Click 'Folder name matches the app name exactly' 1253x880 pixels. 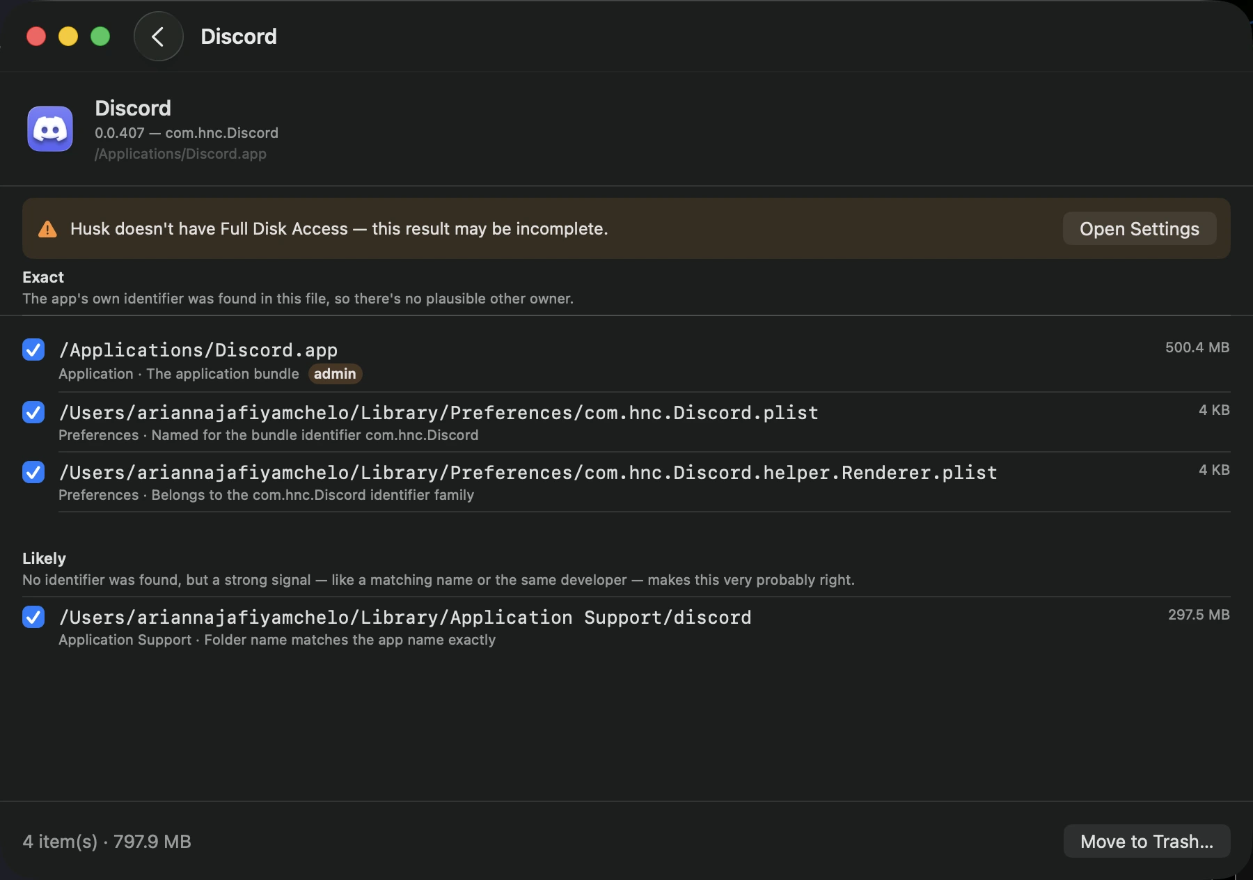[x=350, y=640]
